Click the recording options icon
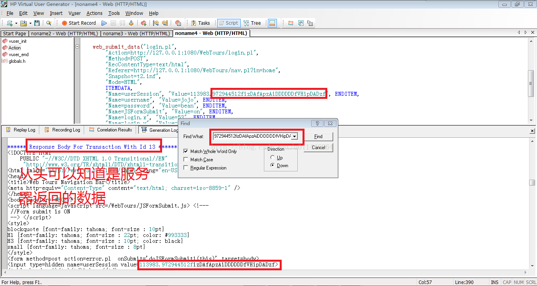537x286 pixels. pyautogui.click(x=144, y=23)
